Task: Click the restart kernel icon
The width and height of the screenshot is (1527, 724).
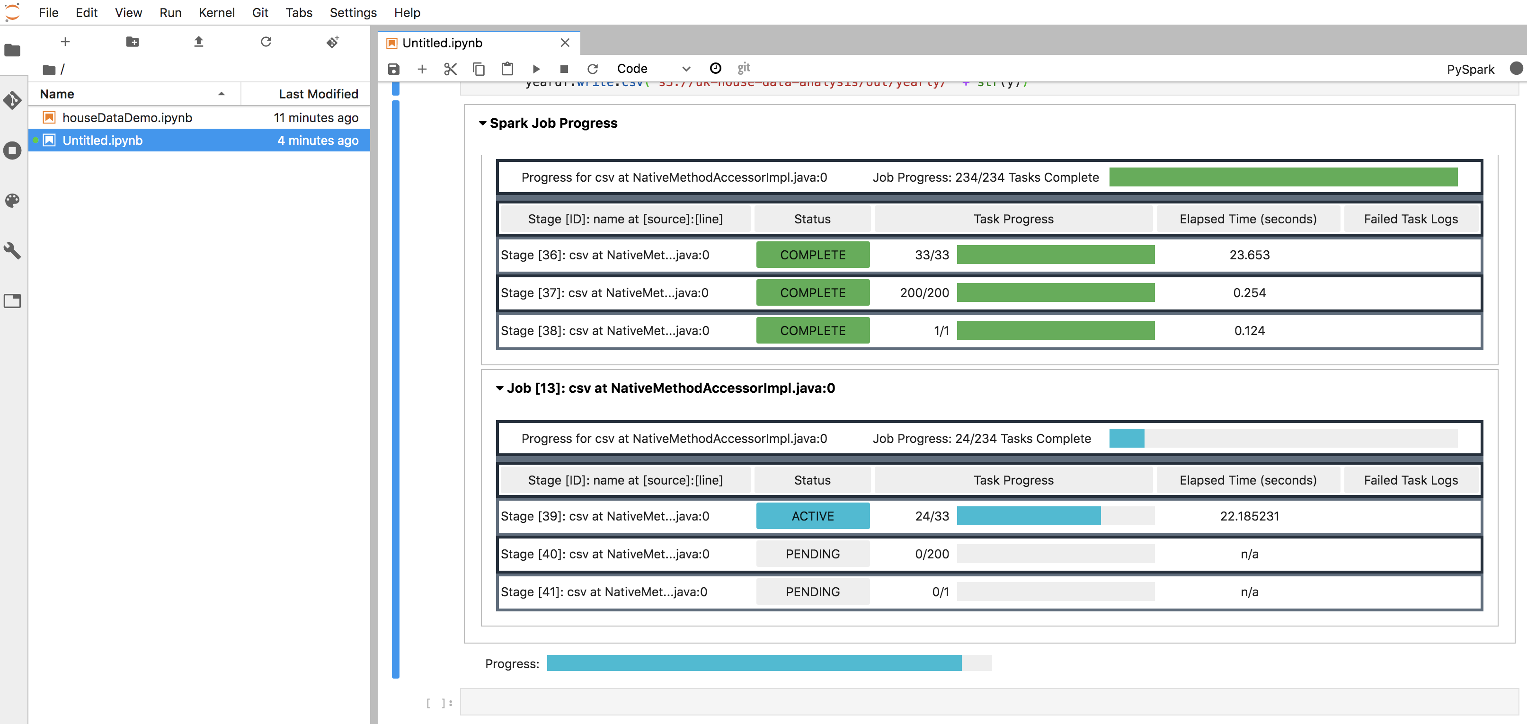Action: click(x=593, y=67)
